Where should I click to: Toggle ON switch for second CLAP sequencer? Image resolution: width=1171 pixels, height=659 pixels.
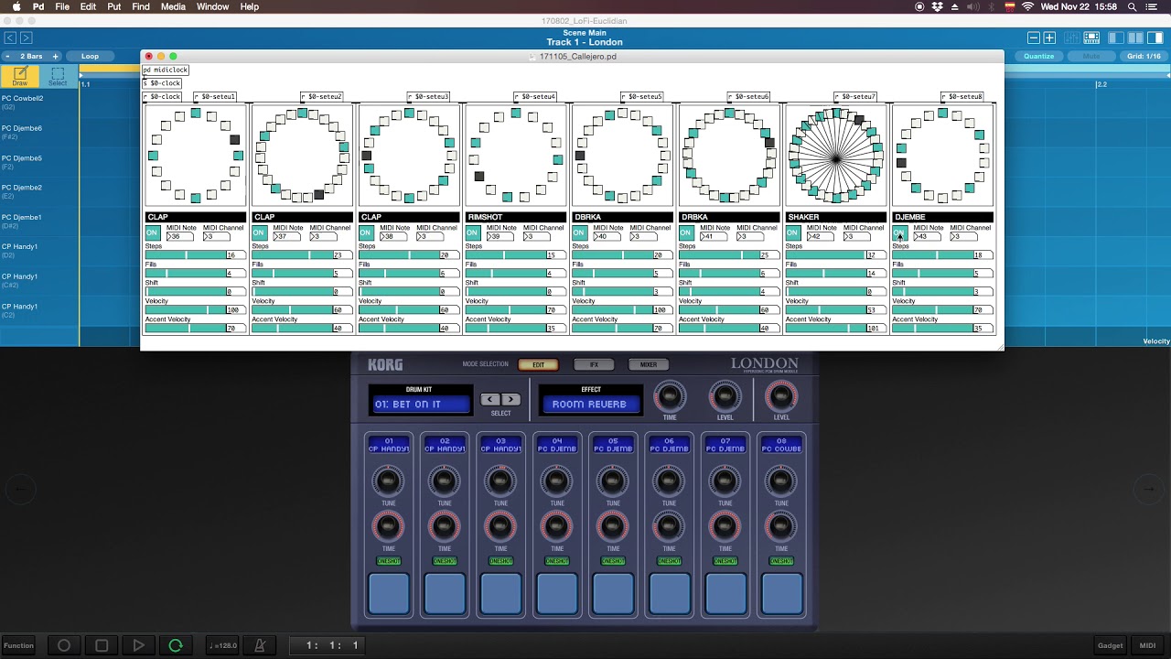pos(259,232)
